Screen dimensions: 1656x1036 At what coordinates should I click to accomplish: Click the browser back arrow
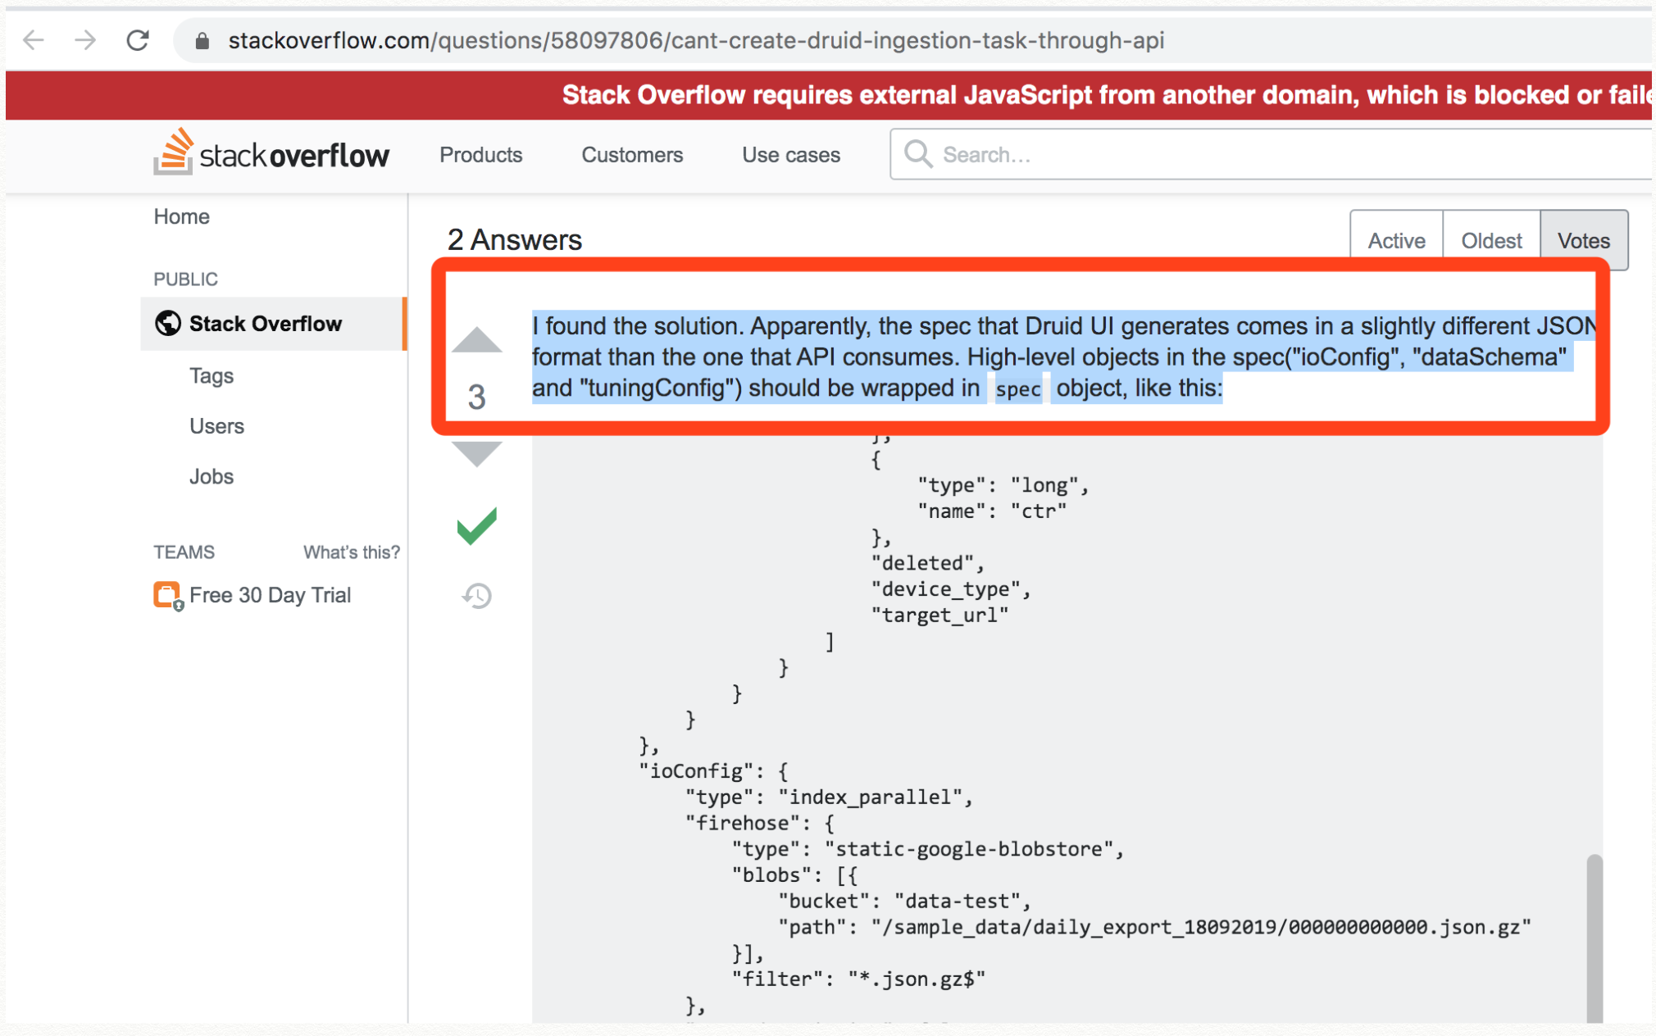(x=34, y=40)
